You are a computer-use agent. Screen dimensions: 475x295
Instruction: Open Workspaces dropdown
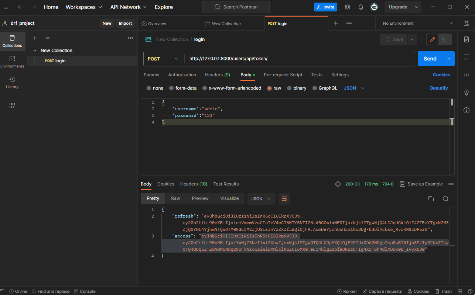point(84,7)
